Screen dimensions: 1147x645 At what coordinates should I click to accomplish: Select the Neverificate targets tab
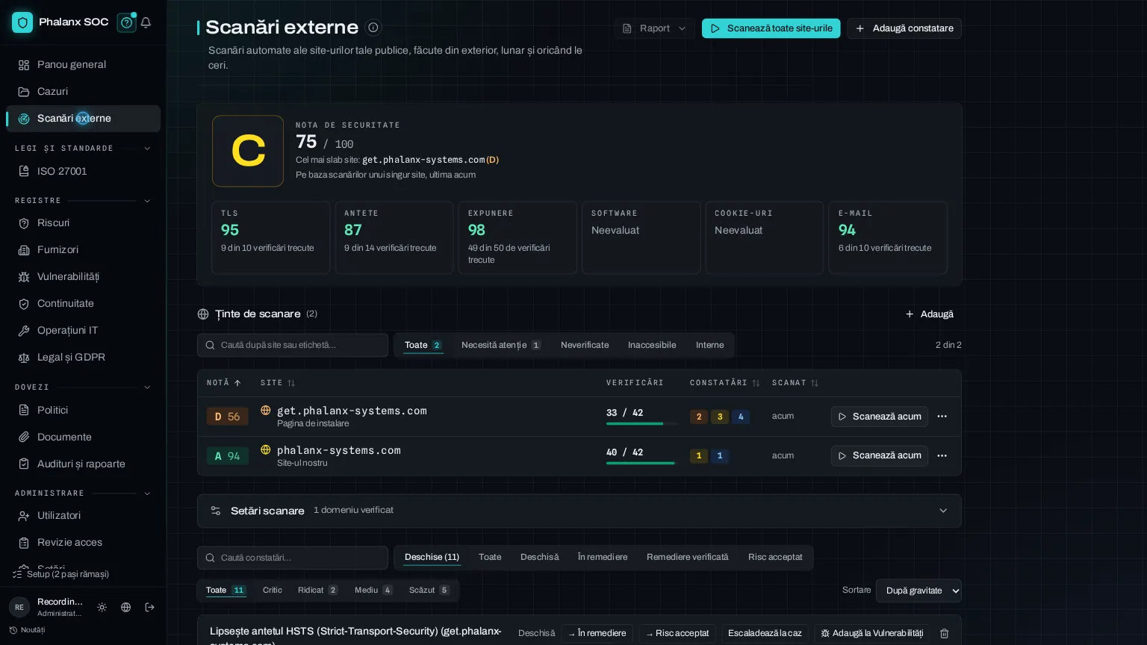(x=585, y=345)
